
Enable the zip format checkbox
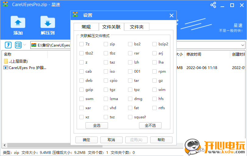[106, 44]
